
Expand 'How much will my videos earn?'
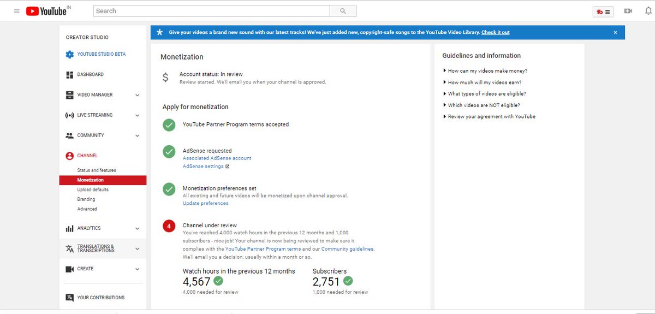click(481, 82)
